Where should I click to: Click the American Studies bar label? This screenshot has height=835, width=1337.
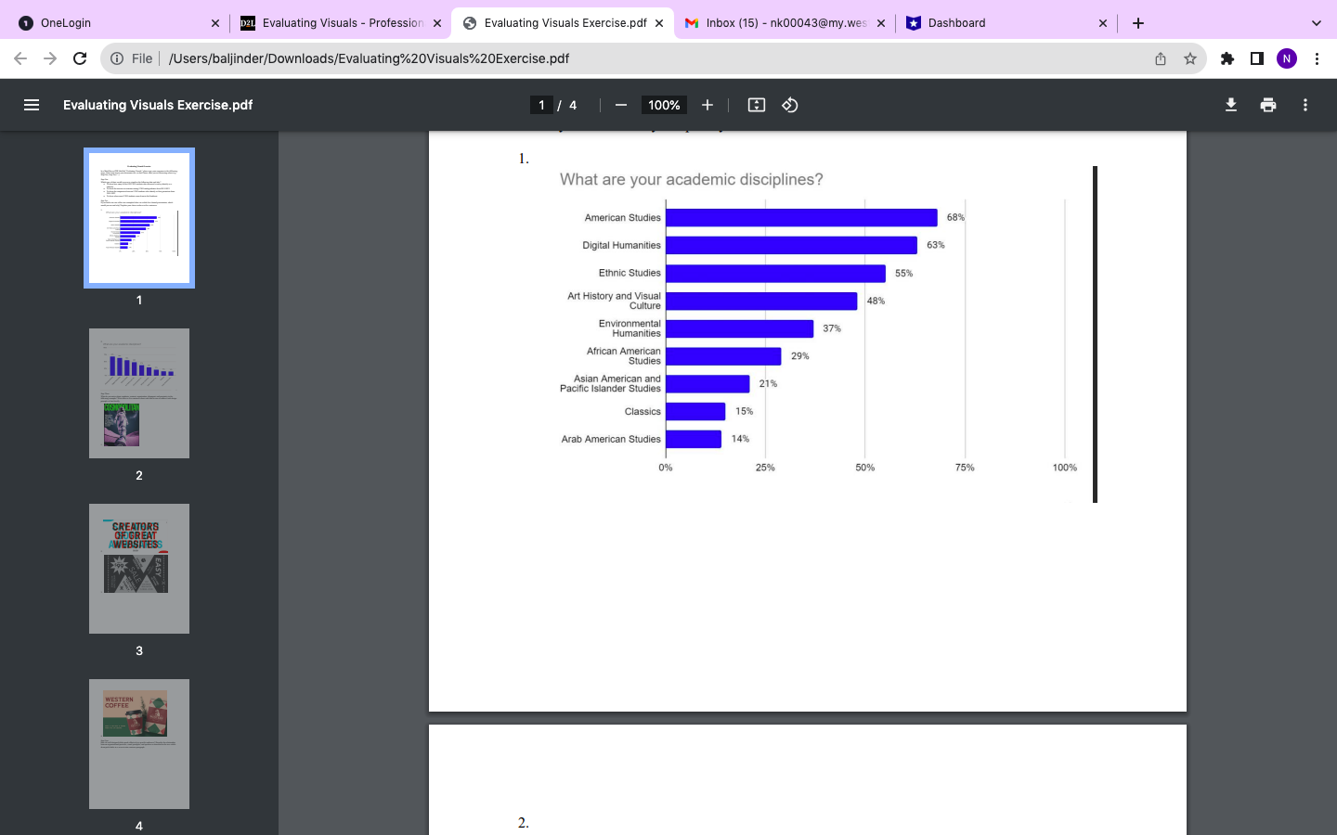click(622, 218)
